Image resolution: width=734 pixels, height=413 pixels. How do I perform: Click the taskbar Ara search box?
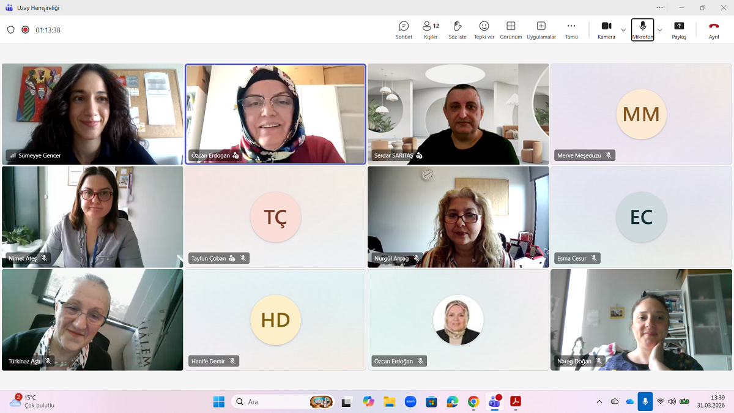(275, 402)
